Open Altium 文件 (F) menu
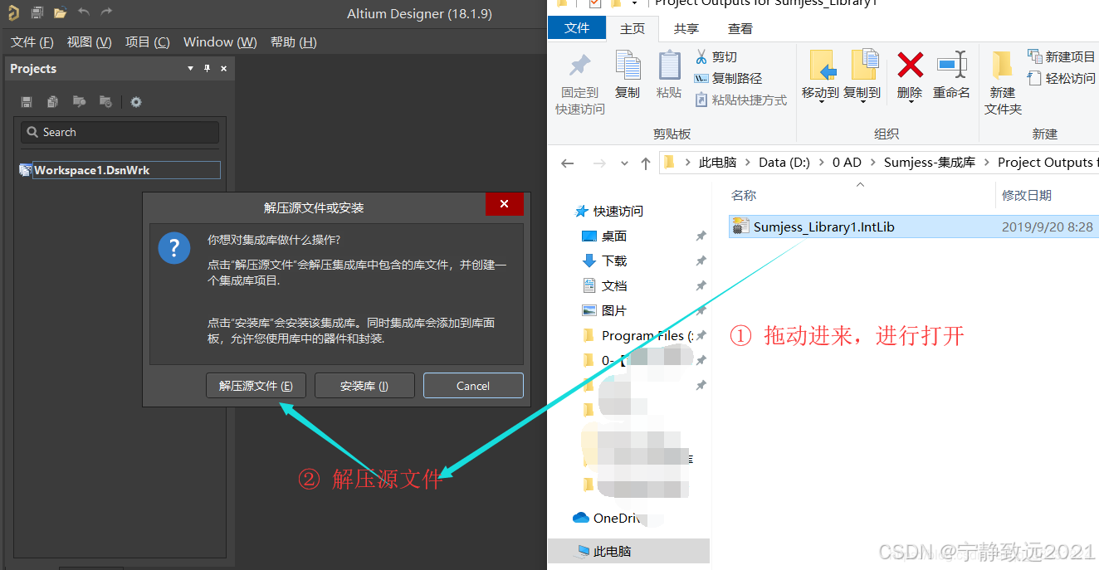Viewport: 1099px width, 570px height. (x=32, y=42)
